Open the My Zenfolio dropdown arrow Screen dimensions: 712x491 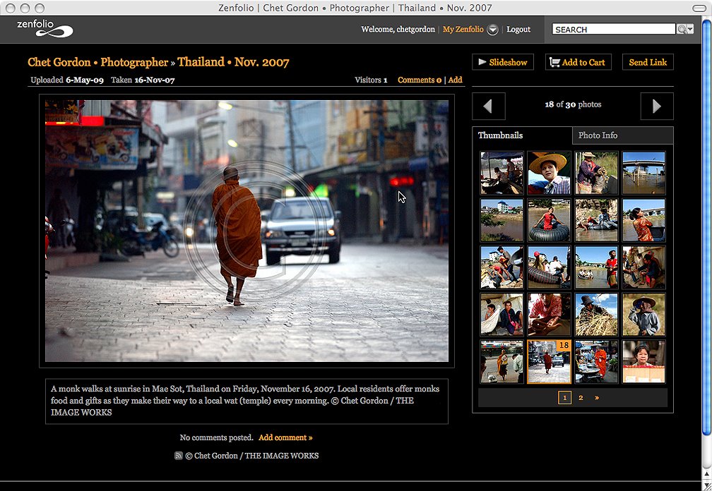point(493,30)
